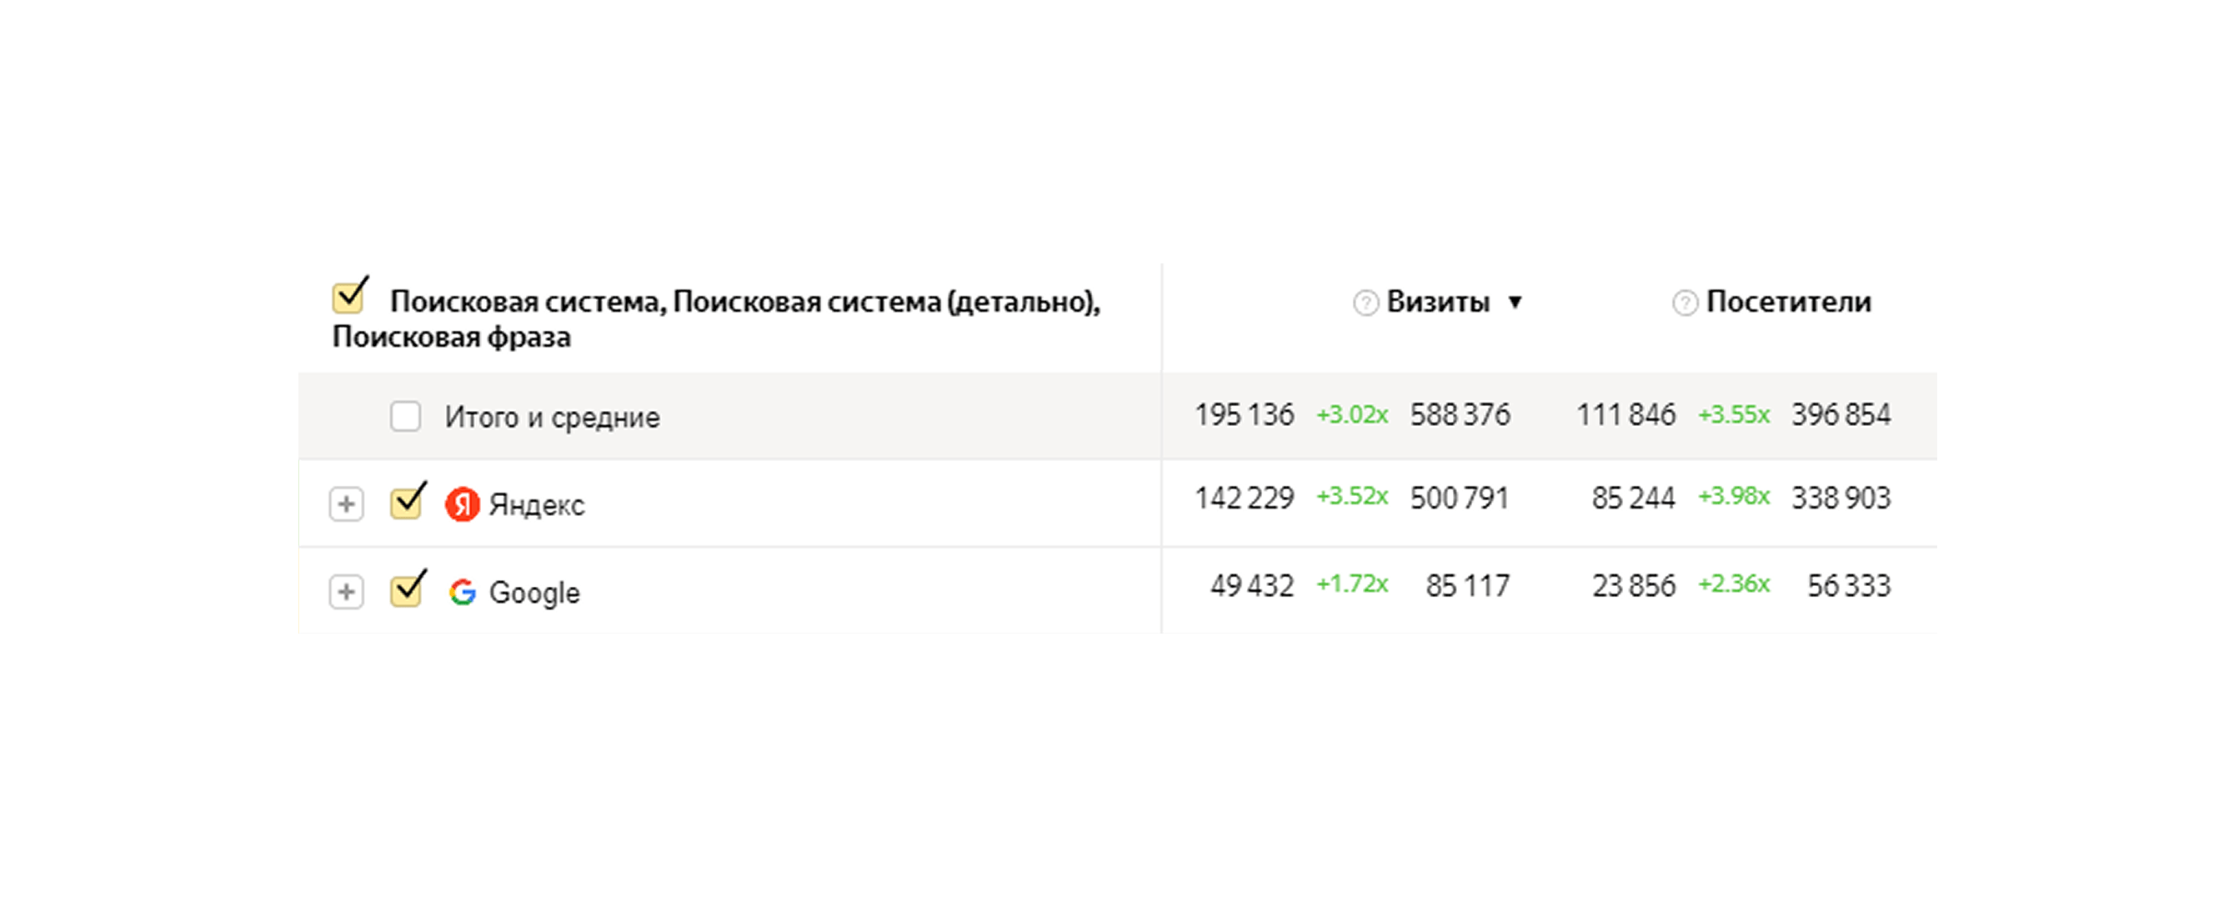Click the Yandex logo icon

[x=463, y=504]
